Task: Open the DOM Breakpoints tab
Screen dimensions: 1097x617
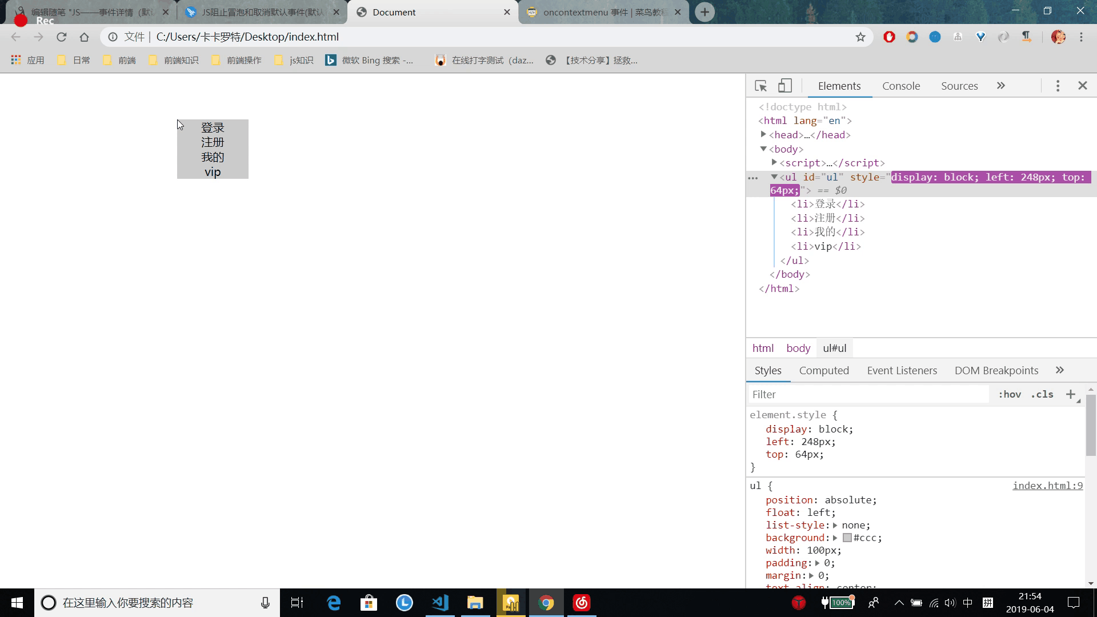Action: [996, 370]
